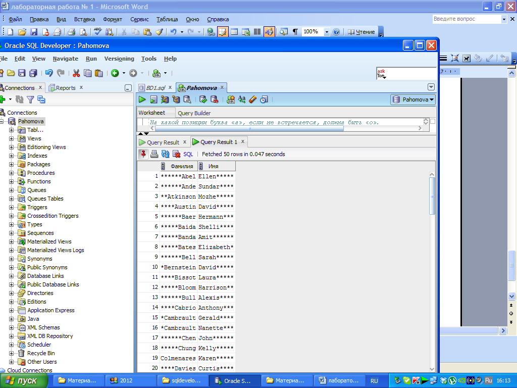Click the To Upper/Lower case icon

(x=242, y=100)
